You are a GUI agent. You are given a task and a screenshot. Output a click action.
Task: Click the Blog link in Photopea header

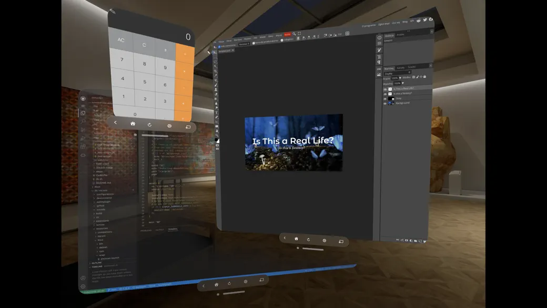coord(404,22)
